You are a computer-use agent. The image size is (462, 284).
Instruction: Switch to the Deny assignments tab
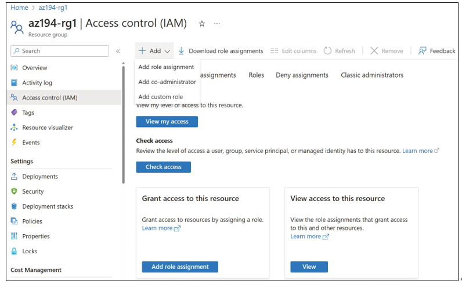(x=302, y=75)
